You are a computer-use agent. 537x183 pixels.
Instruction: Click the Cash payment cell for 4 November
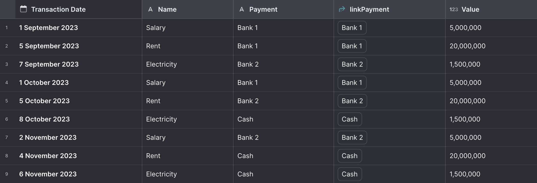(283, 156)
